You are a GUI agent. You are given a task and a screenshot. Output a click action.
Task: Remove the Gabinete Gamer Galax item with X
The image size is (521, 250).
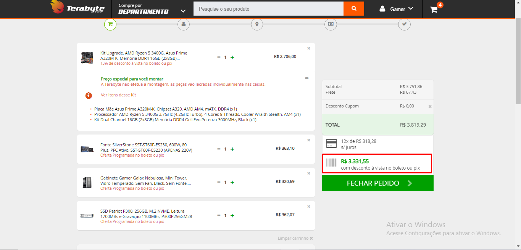309,173
